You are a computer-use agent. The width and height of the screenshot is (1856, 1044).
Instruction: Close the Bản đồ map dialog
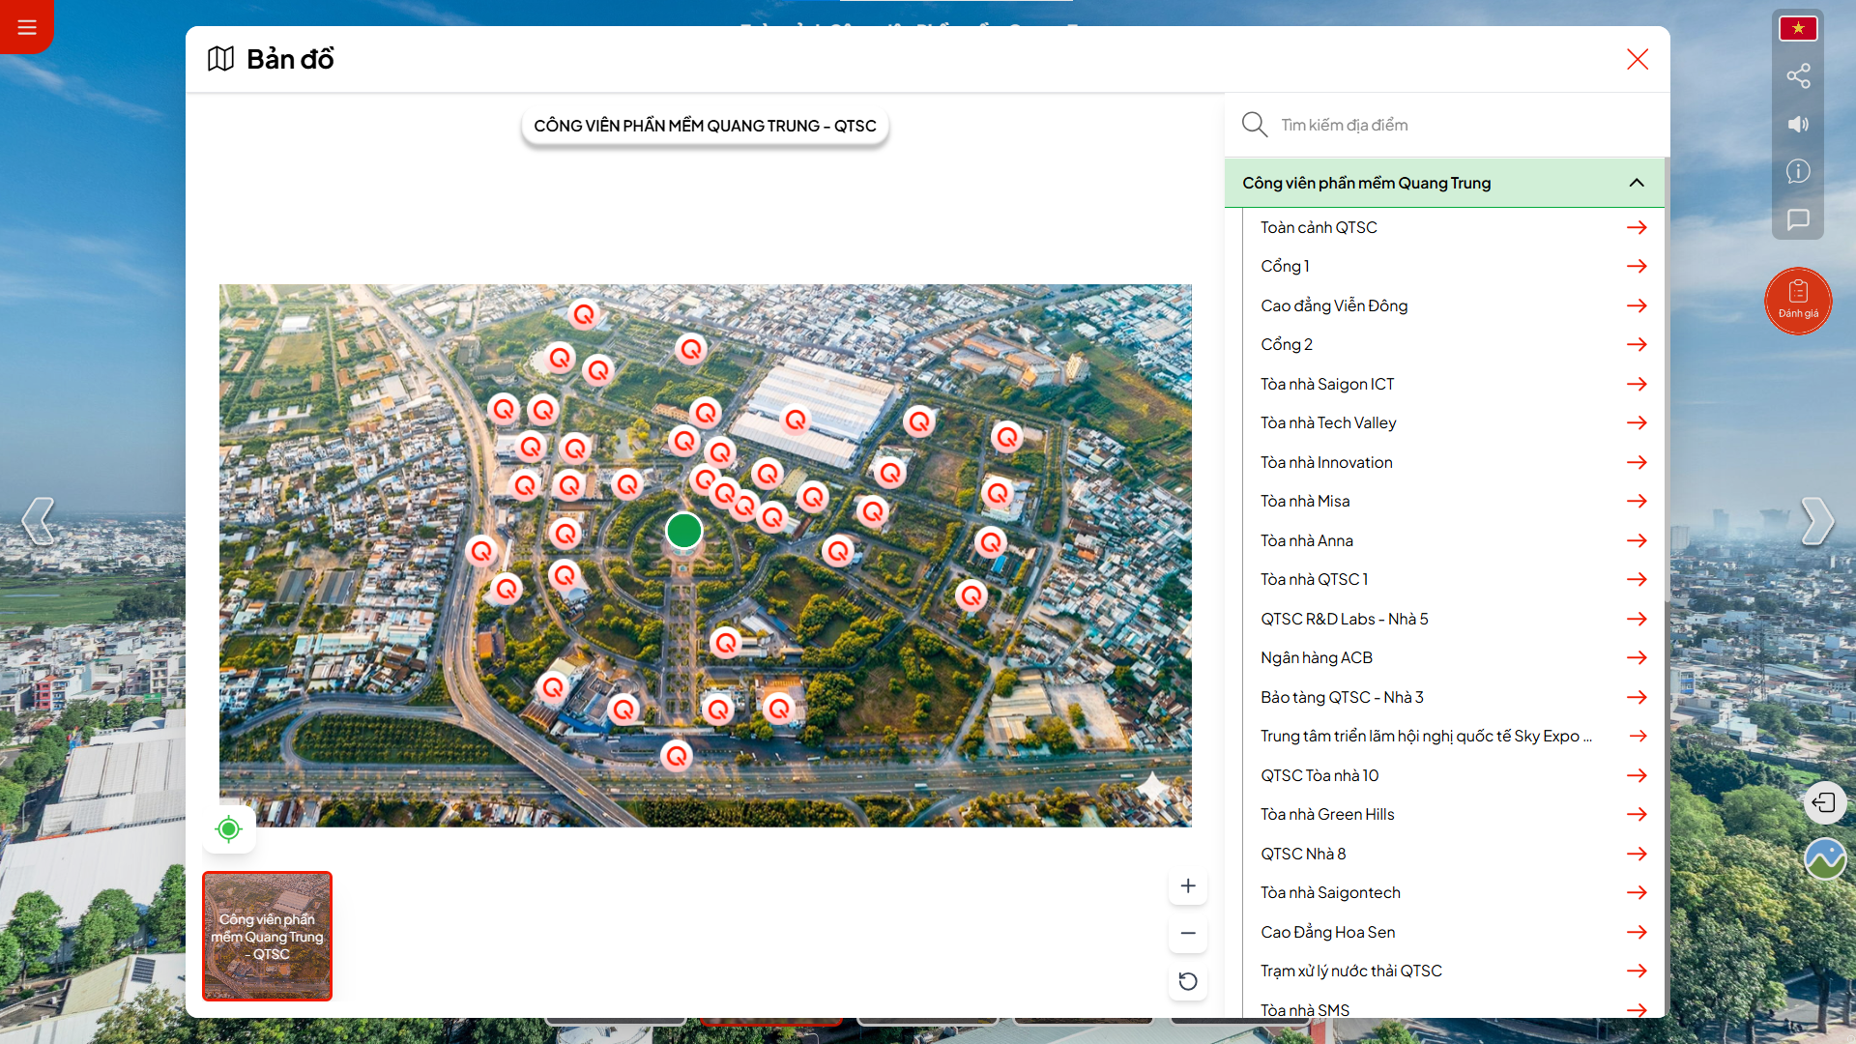(x=1638, y=59)
